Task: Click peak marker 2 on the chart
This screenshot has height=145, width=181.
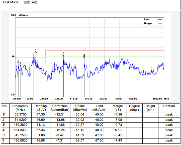Action: [21, 64]
